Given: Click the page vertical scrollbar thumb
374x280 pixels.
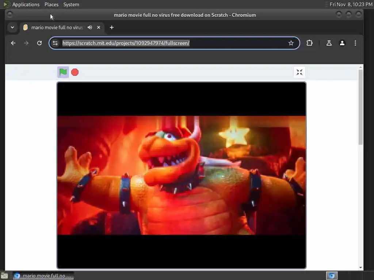Looking at the screenshot, I should pos(360,107).
